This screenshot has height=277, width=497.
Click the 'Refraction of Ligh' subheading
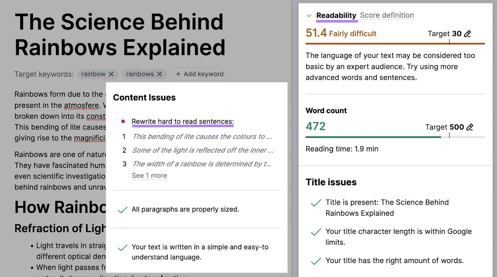click(x=60, y=229)
